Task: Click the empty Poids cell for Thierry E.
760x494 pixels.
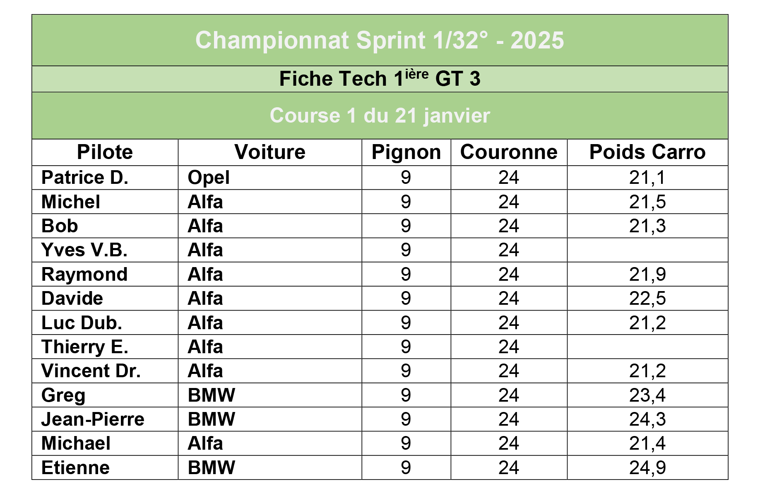Action: coord(647,347)
